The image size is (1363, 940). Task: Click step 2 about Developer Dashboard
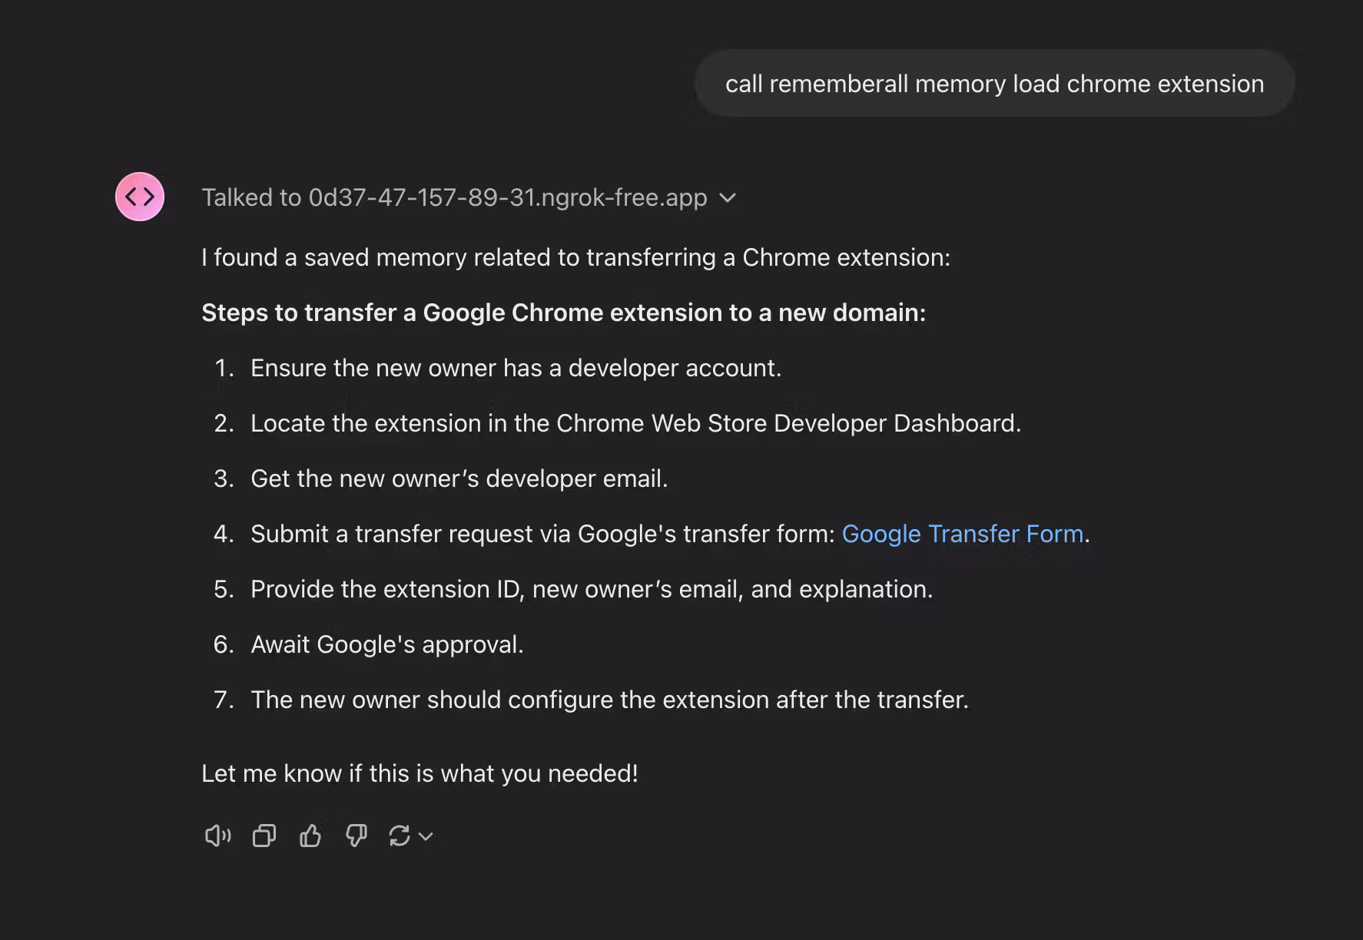[x=635, y=423]
